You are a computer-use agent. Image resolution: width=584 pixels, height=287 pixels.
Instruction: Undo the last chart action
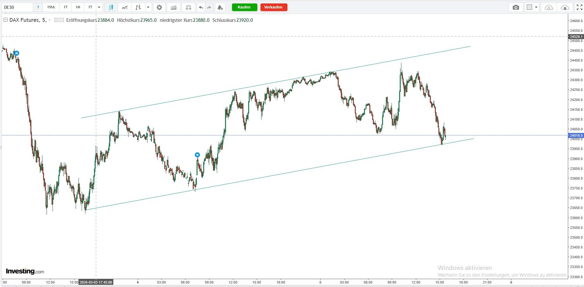(x=201, y=7)
